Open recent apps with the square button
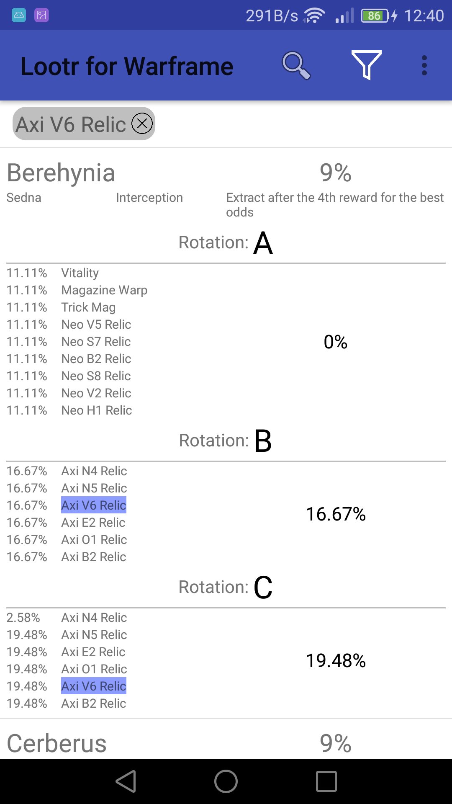The width and height of the screenshot is (452, 804). pos(326,781)
